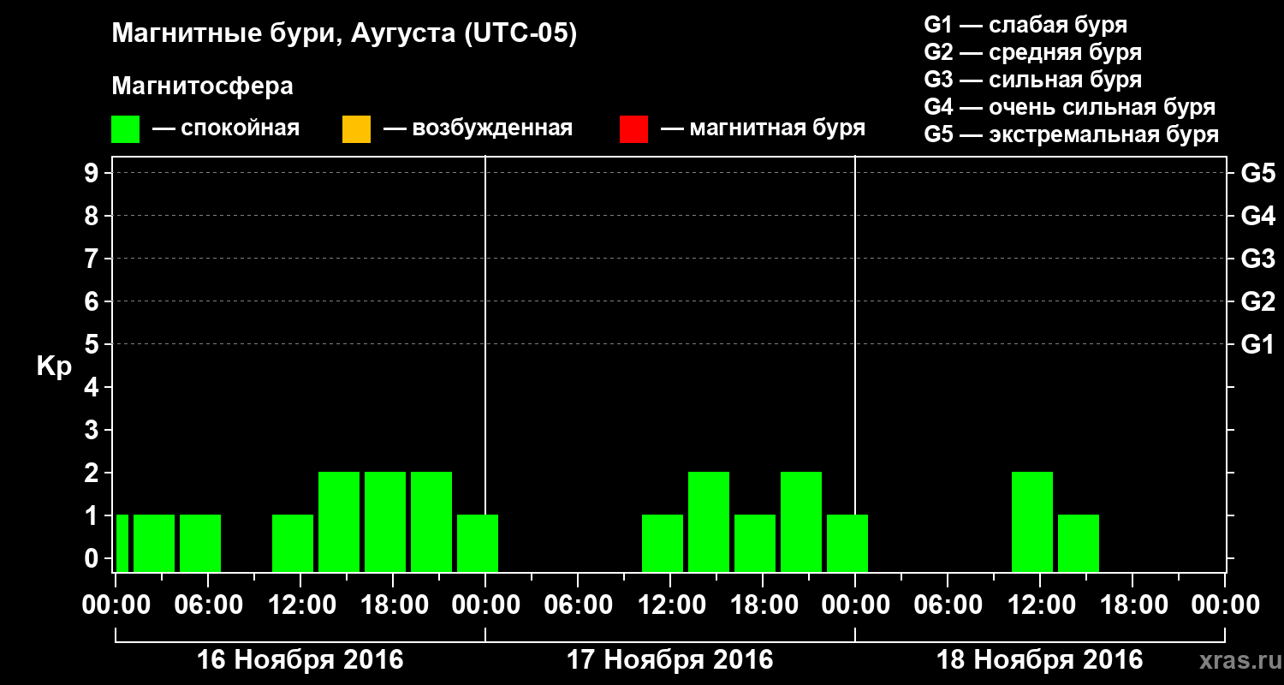Click the orange 'возбужденная' legend swatch

(x=356, y=129)
